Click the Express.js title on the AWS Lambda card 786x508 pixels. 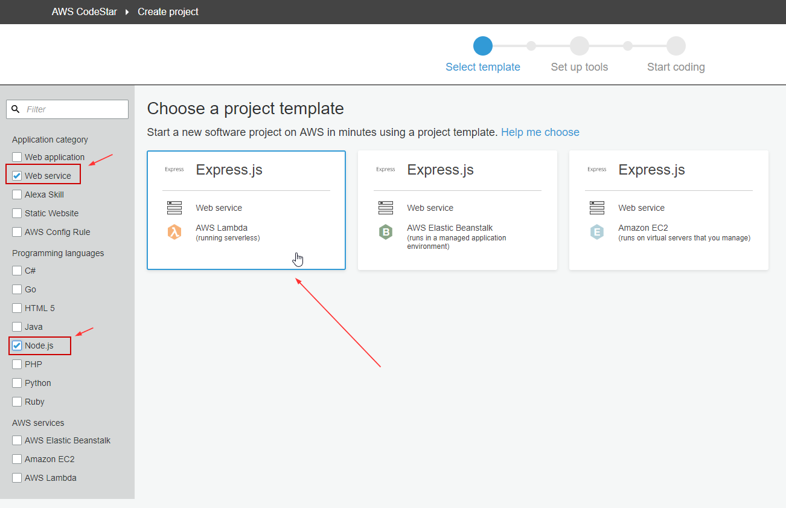229,170
